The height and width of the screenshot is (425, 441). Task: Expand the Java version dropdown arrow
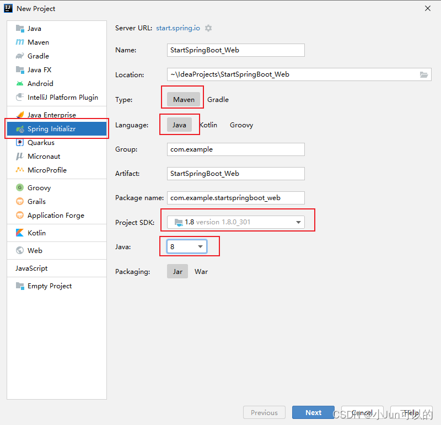pos(200,246)
